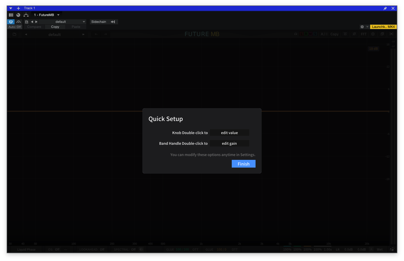Image resolution: width=404 pixels, height=261 pixels.
Task: Click the default preset name in Future MB
Action: coord(54,34)
